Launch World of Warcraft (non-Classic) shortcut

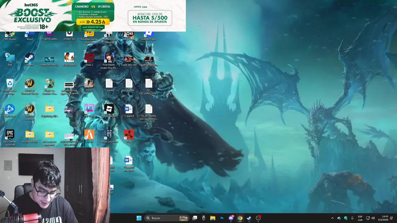coord(29,112)
